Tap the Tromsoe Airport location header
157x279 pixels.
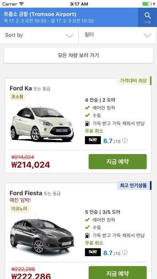click(x=69, y=17)
